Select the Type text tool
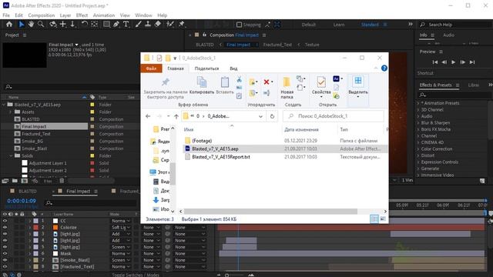 tap(126, 24)
